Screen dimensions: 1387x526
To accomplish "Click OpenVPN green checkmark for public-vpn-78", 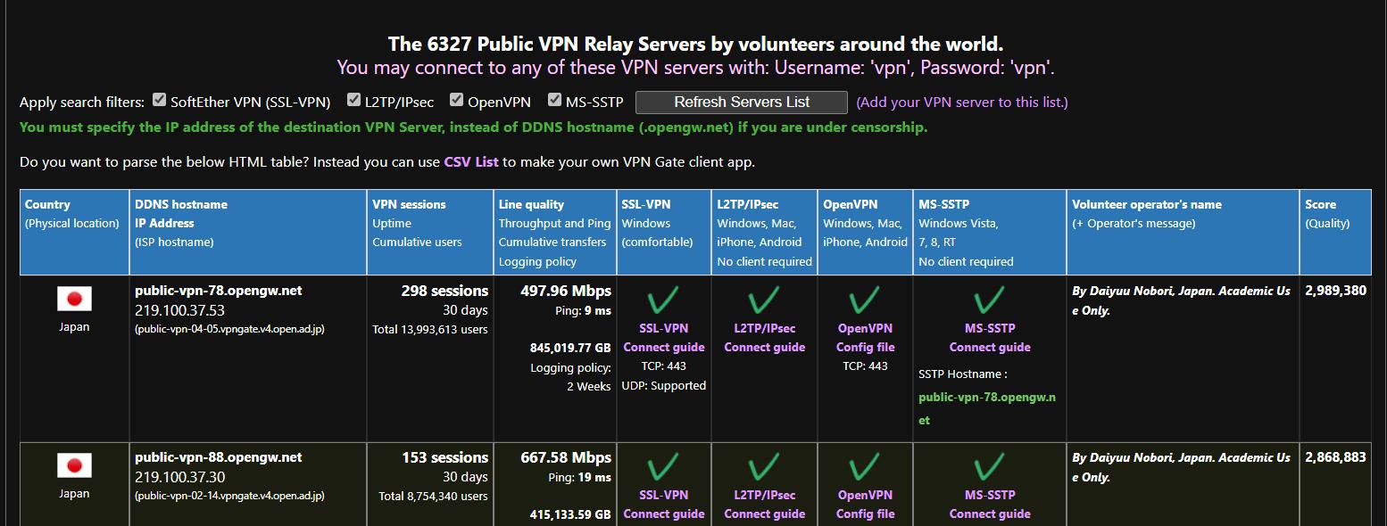I will click(x=864, y=301).
